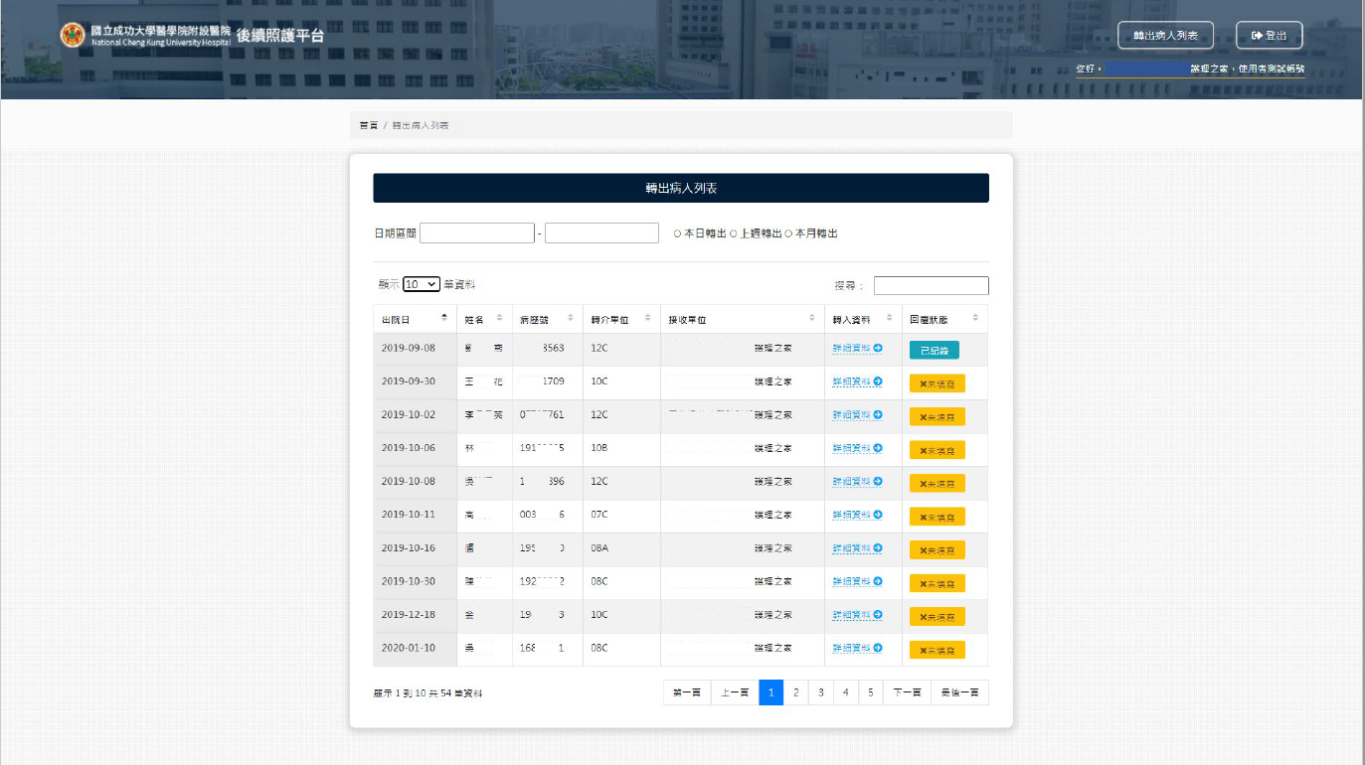Click 未填寫 button in the 2019-10-08 row
The width and height of the screenshot is (1365, 765).
click(938, 484)
